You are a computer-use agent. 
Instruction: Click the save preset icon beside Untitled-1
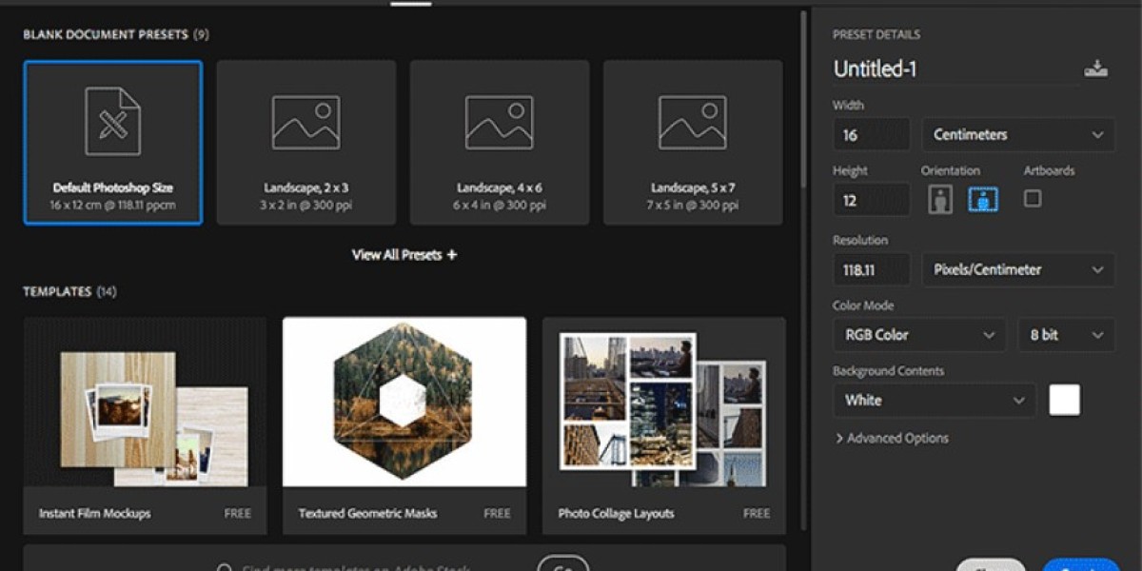tap(1095, 69)
